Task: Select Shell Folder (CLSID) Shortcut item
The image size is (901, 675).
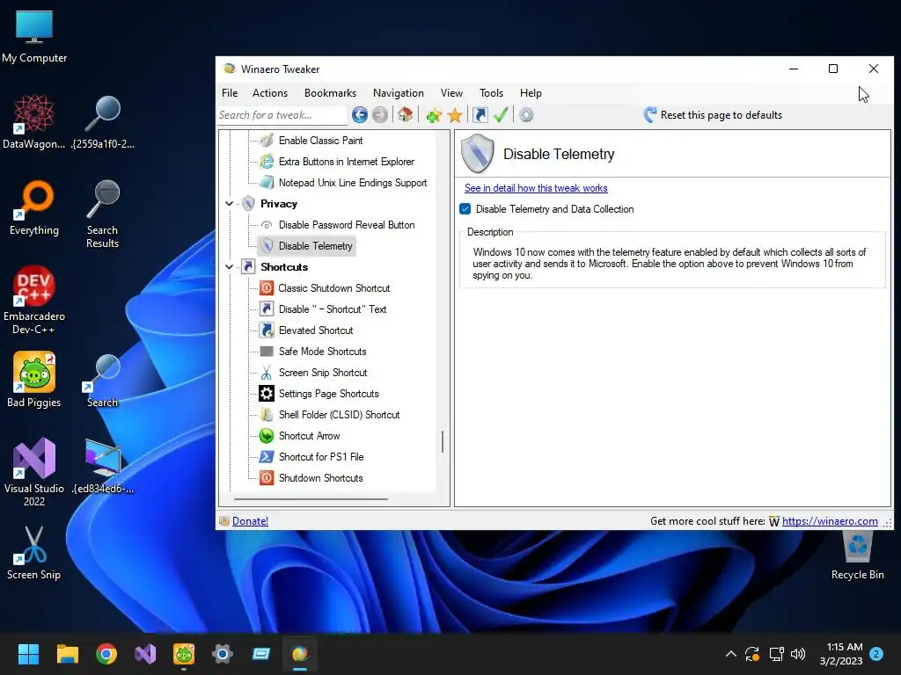Action: (x=339, y=415)
